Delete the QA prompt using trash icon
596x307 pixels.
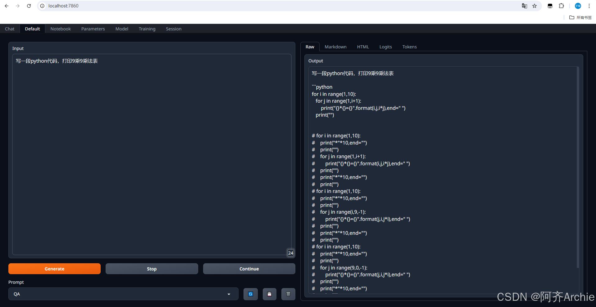(288, 294)
